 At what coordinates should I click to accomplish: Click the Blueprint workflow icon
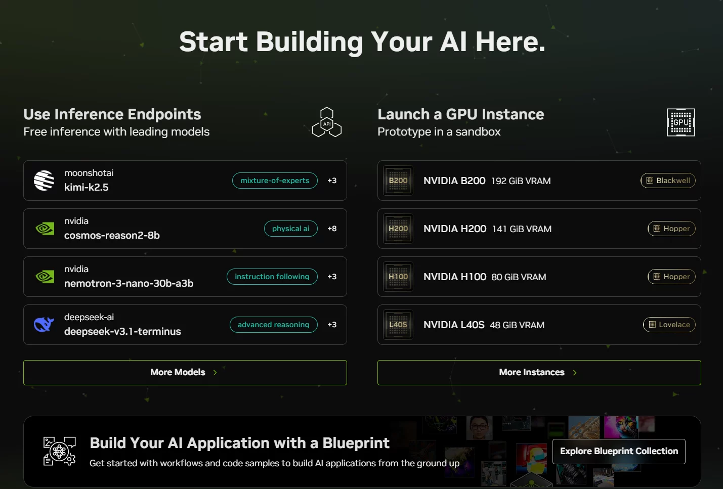[x=59, y=451]
